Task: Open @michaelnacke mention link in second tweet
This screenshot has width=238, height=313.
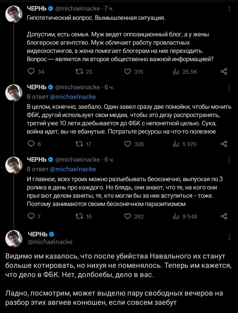Action: [73, 97]
